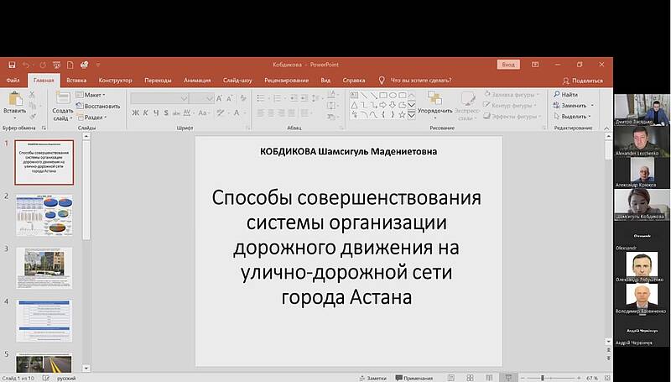Open the Layout (Макет) dropdown
The height and width of the screenshot is (382, 671).
pyautogui.click(x=94, y=95)
